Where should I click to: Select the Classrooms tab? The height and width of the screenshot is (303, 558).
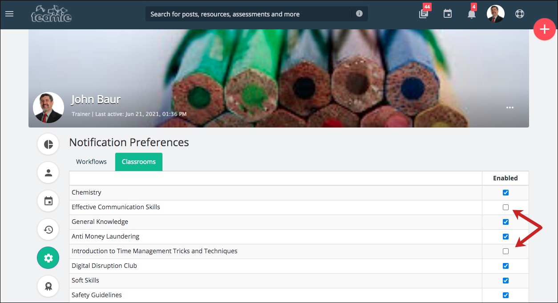(139, 162)
